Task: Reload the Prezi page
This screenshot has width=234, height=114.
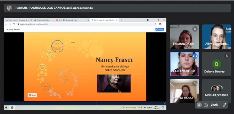Action: tap(13, 24)
